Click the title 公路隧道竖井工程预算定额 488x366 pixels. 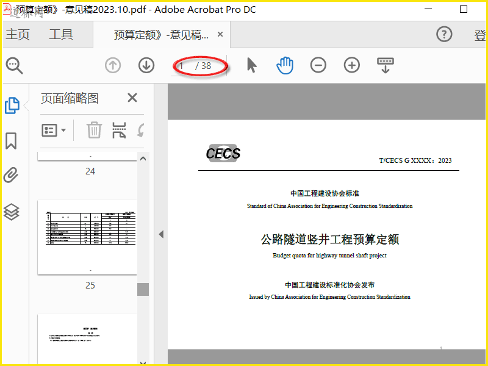click(x=329, y=239)
